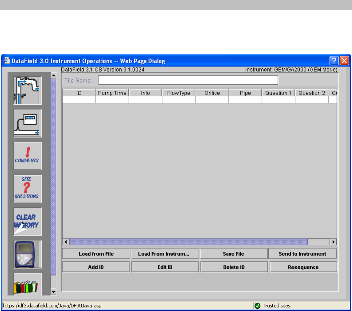Click the Help question-mark button in title bar

click(x=334, y=61)
